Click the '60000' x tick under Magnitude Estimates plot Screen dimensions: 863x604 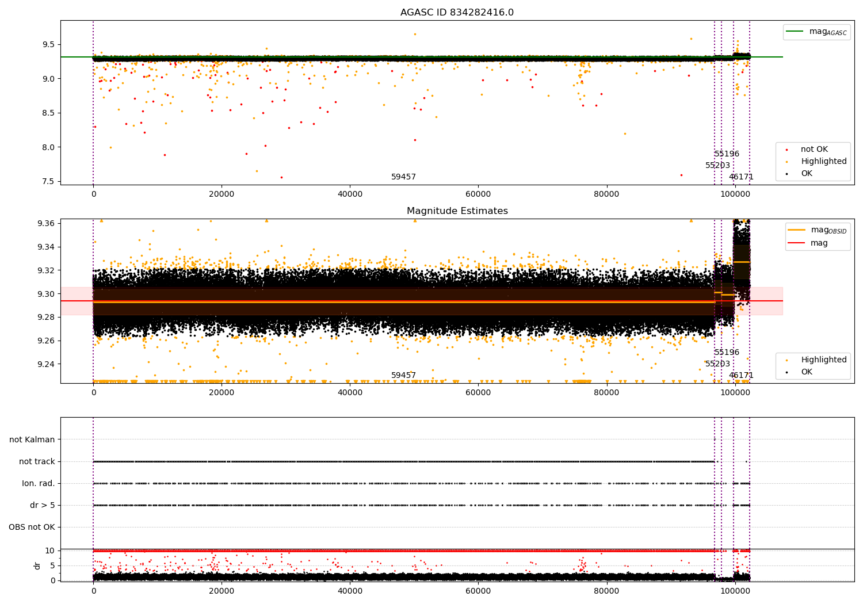[478, 392]
